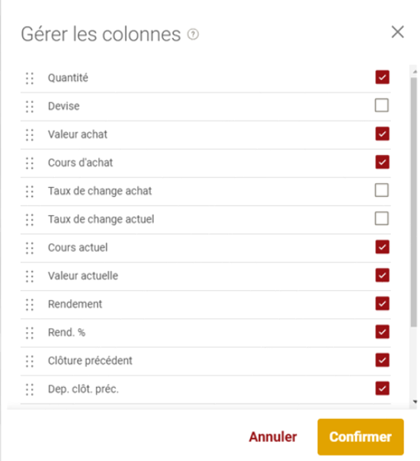This screenshot has height=461, width=420.
Task: Close the Gérer les colonnes dialog
Action: (x=397, y=32)
